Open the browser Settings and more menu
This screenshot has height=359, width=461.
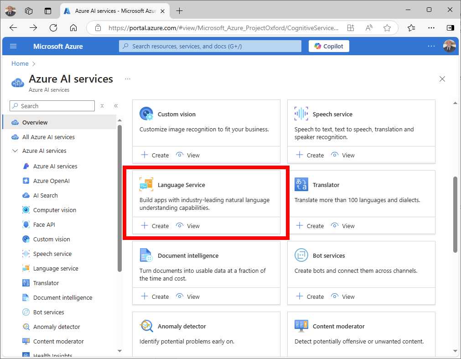[x=431, y=28]
